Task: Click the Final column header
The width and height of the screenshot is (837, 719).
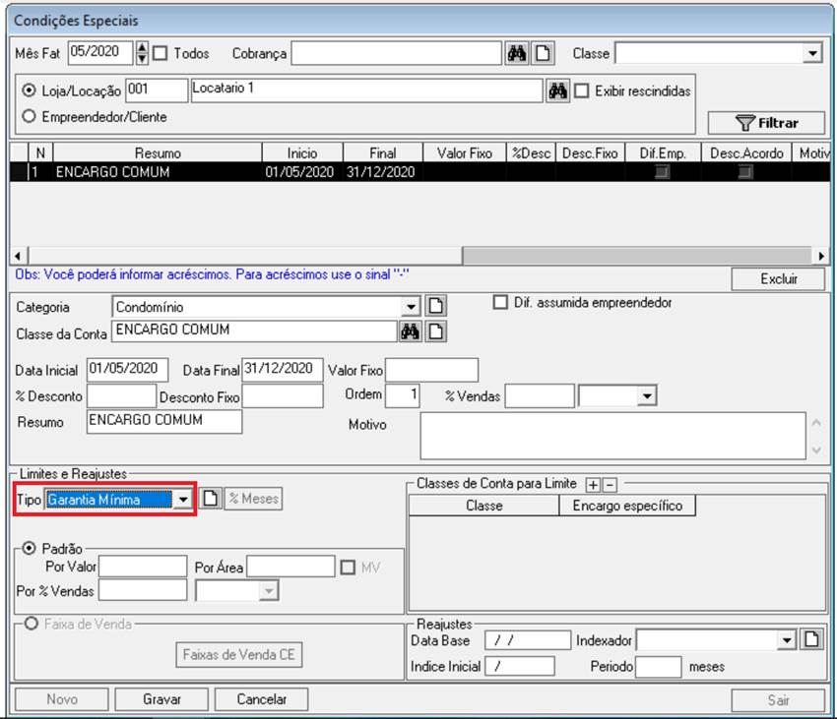Action: (383, 153)
